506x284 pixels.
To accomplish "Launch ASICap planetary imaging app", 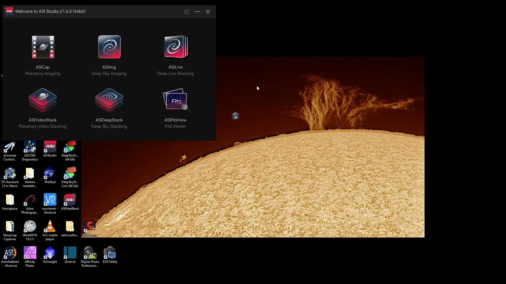I will [x=43, y=55].
